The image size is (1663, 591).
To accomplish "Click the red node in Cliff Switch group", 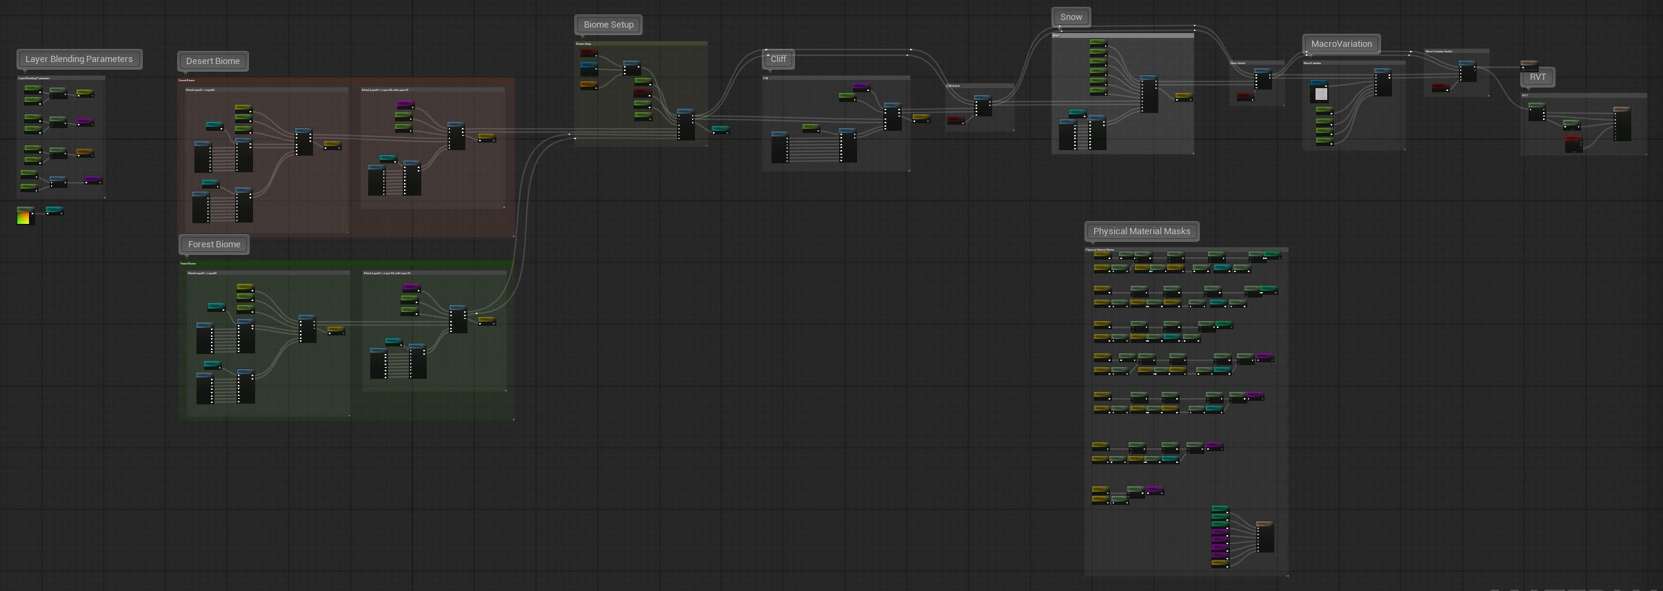I will pos(956,121).
